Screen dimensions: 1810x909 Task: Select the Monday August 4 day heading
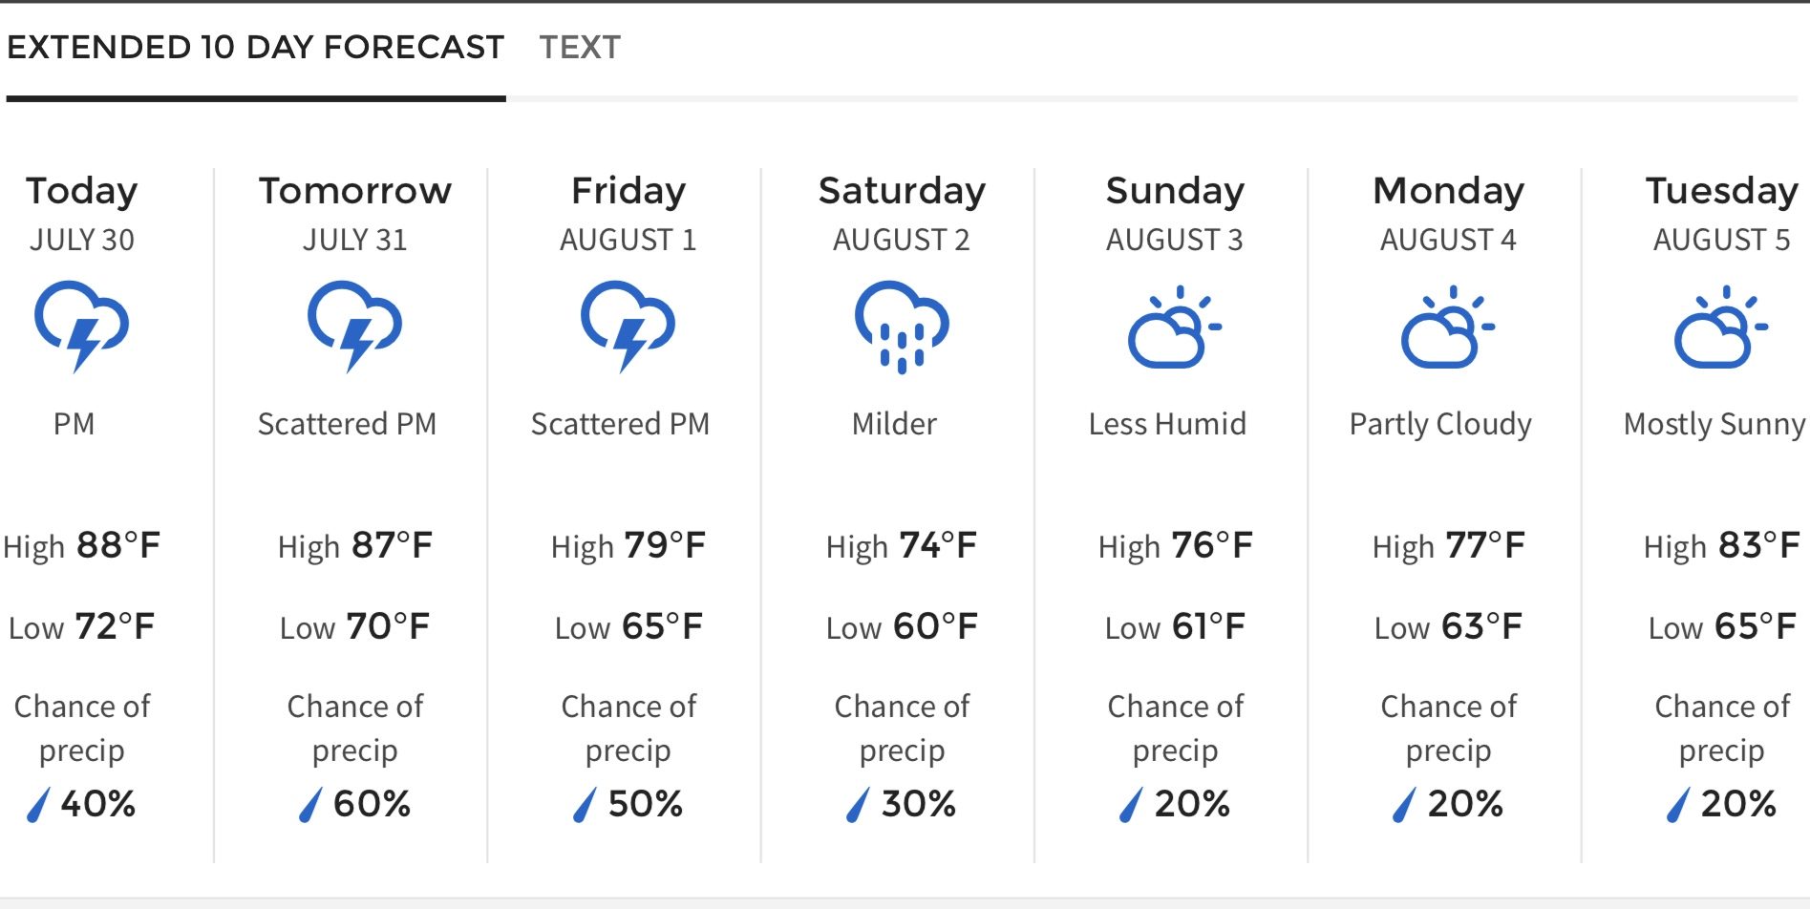tap(1448, 214)
